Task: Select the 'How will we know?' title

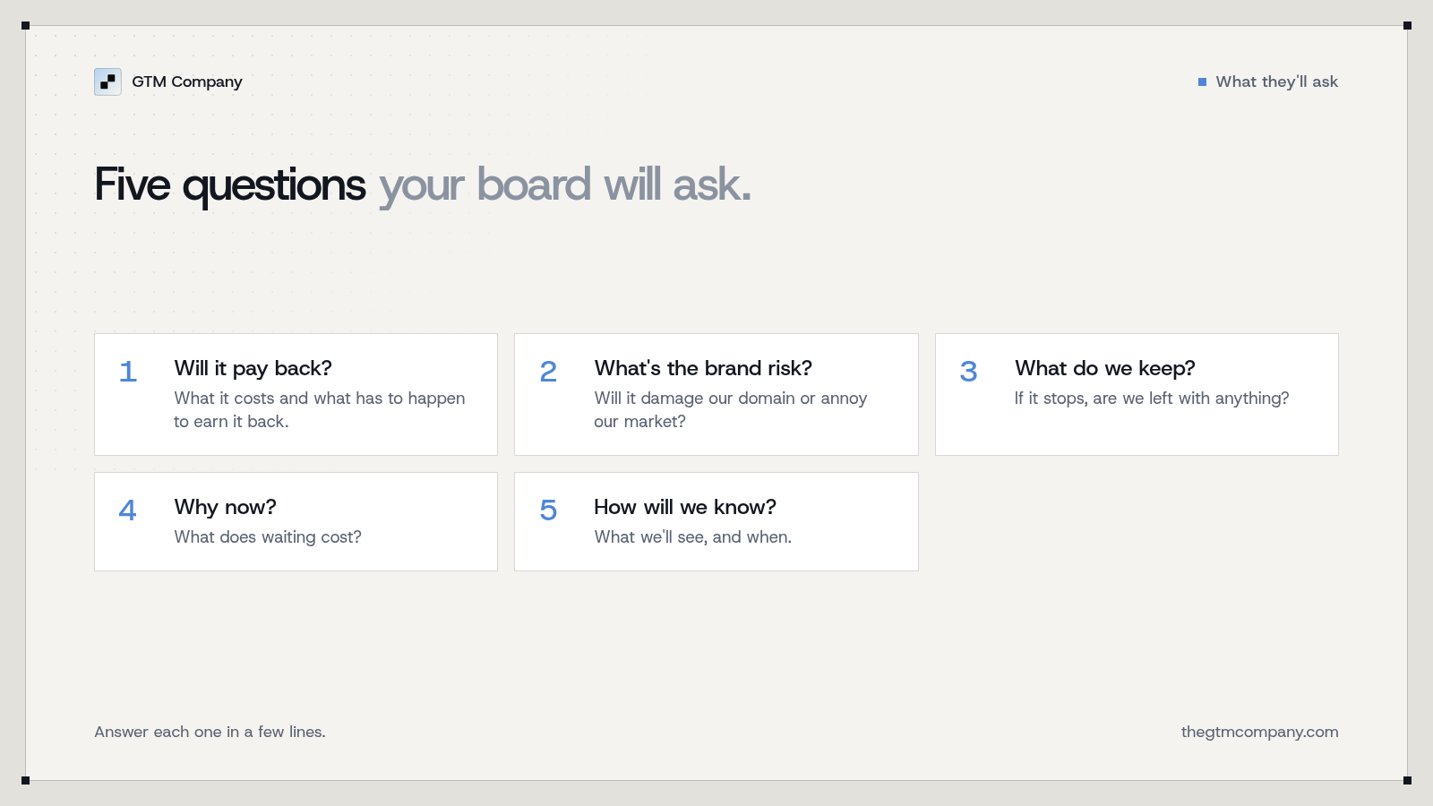Action: click(685, 507)
